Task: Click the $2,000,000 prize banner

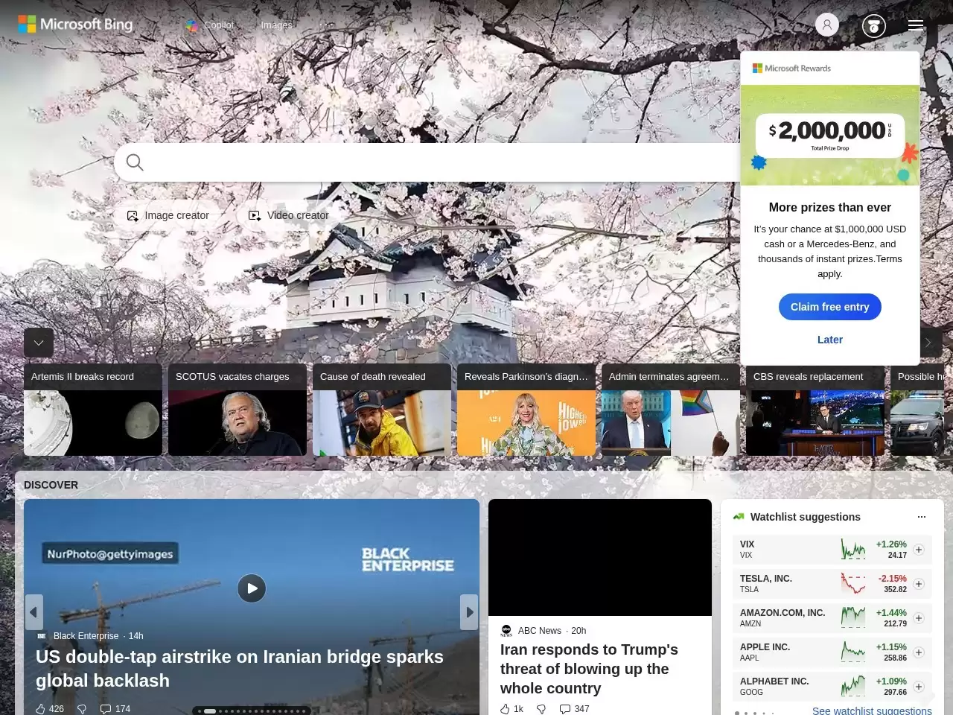Action: (x=830, y=135)
